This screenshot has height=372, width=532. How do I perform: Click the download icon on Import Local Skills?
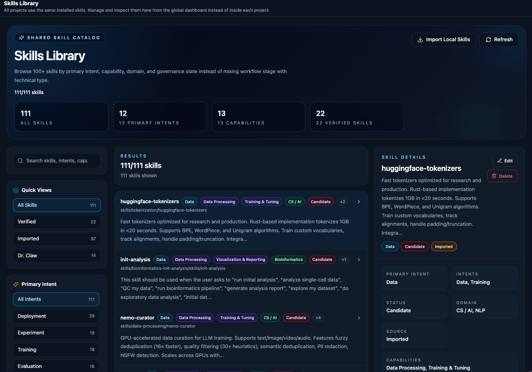[x=421, y=40]
